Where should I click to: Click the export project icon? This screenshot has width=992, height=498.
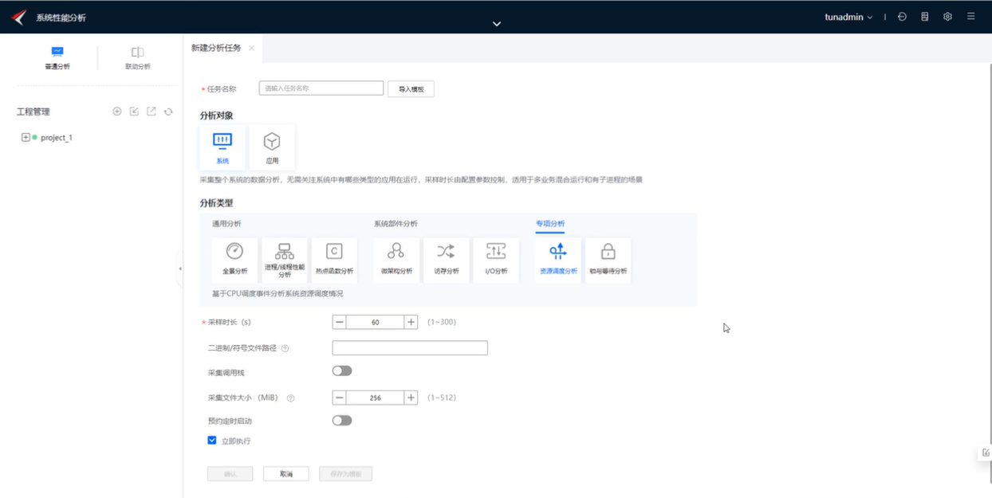(152, 112)
